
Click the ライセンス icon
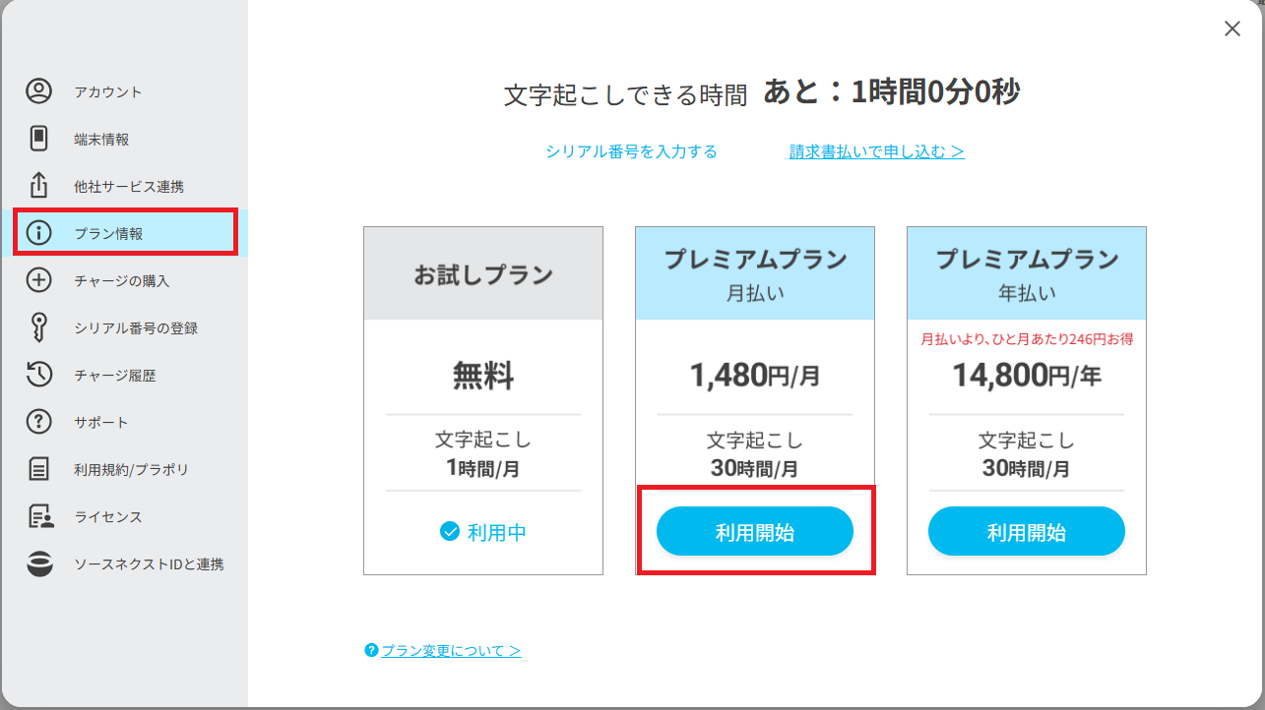tap(40, 516)
